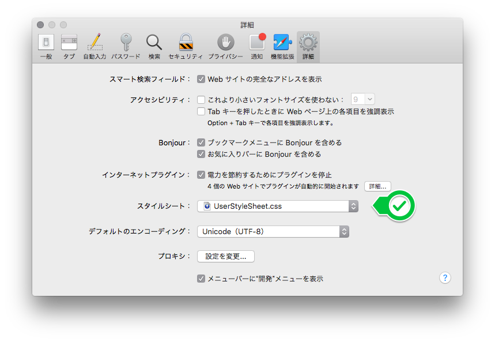Open the プライバシー (Privacy) pane

(225, 47)
